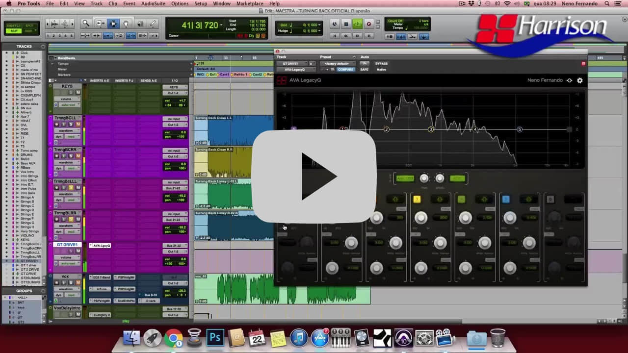
Task: Select band 3 node on EQ curve
Action: pyautogui.click(x=431, y=129)
